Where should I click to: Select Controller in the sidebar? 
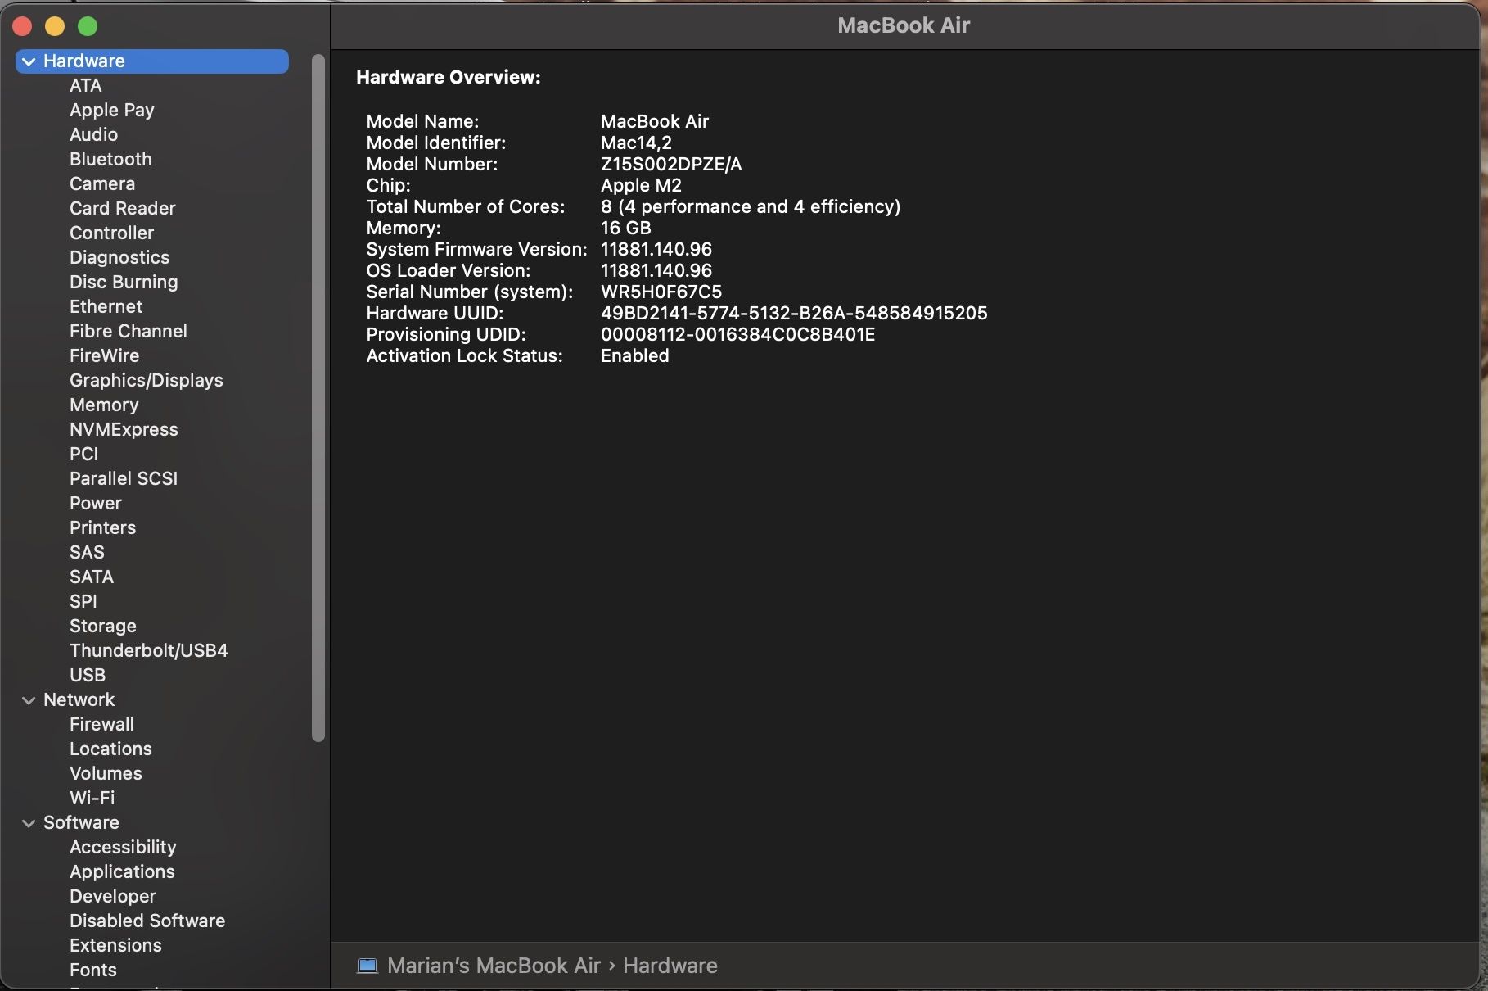[111, 233]
